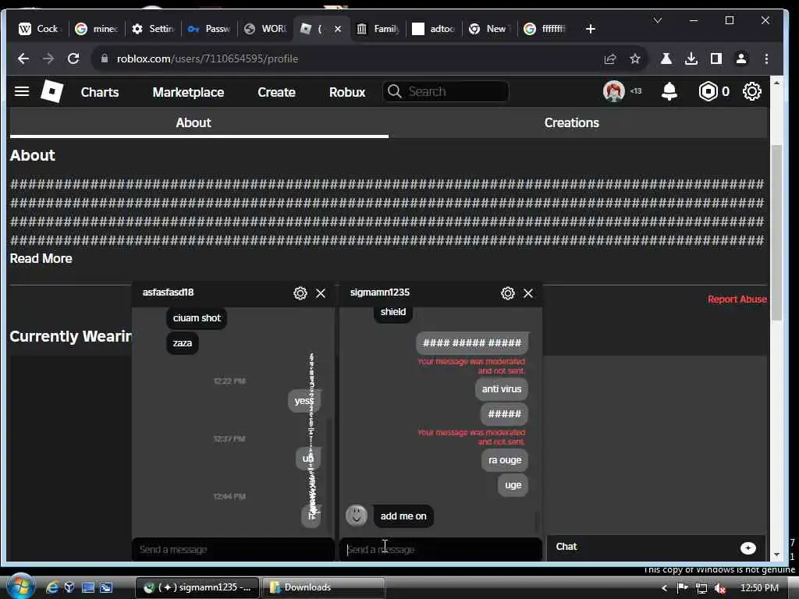Open the Chrome profile icon
The height and width of the screenshot is (599, 799).
click(741, 58)
